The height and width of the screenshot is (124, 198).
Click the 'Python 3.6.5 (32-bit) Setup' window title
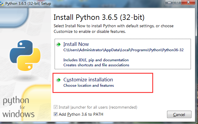tap(28, 4)
